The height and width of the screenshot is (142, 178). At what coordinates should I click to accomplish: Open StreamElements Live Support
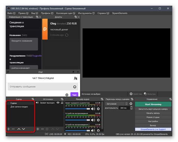153,129
